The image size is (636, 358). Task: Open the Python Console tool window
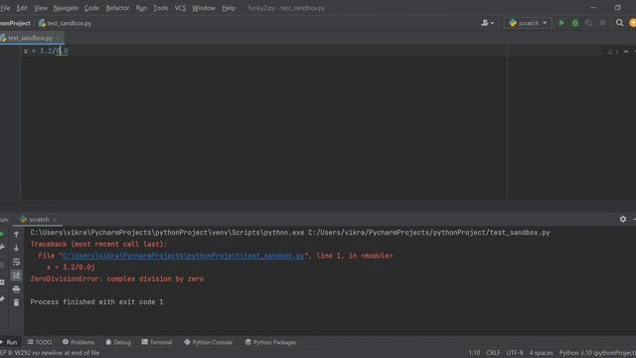point(209,342)
